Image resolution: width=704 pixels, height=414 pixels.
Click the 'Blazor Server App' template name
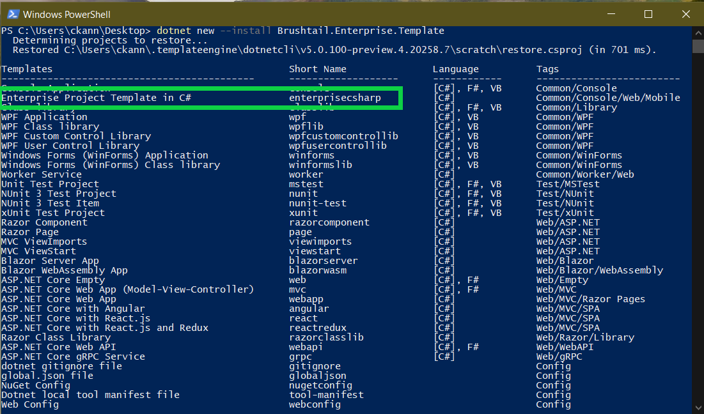tap(50, 261)
